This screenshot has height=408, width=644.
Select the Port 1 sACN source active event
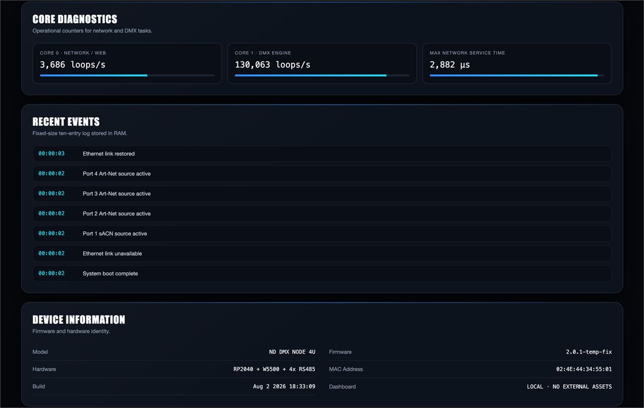pos(322,233)
